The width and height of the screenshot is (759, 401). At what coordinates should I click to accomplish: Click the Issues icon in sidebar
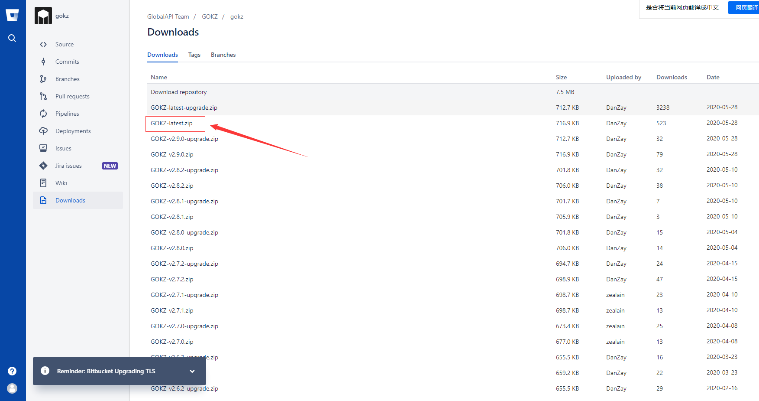pyautogui.click(x=43, y=148)
